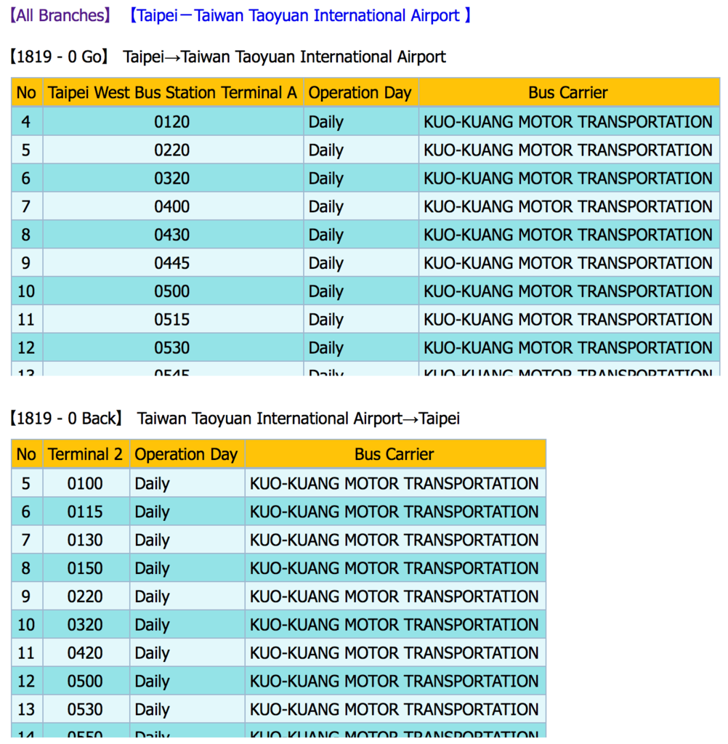Viewport: 728px width, 744px height.
Task: Click the Bus Carrier header in Go table
Action: pos(568,92)
